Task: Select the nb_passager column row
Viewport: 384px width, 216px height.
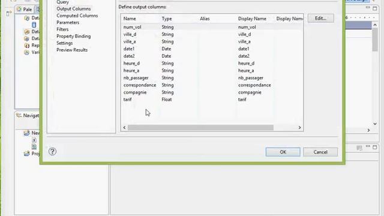Action: 212,77
